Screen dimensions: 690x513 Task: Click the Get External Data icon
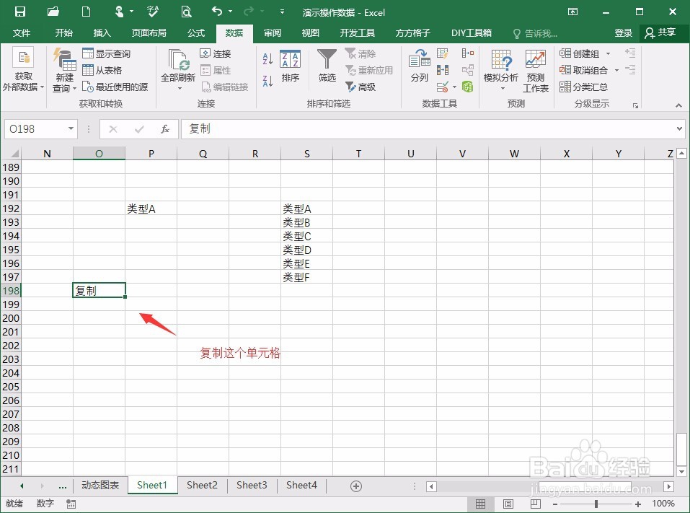[x=23, y=71]
